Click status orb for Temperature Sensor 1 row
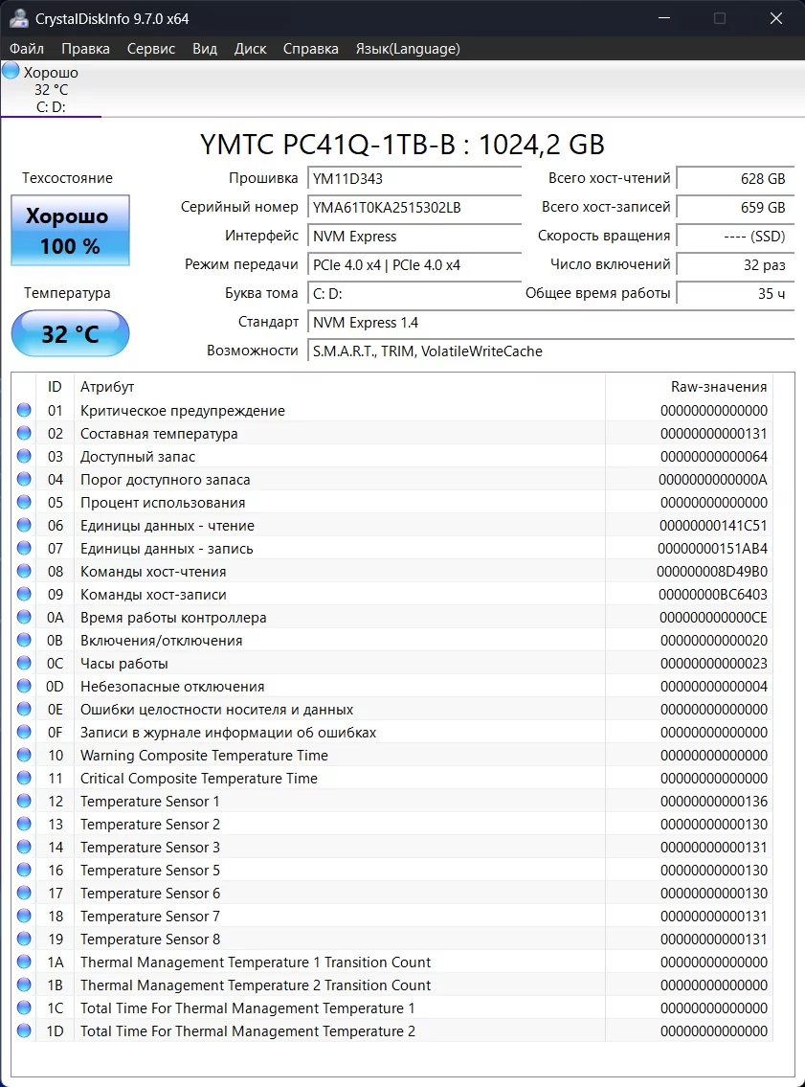 [x=24, y=800]
